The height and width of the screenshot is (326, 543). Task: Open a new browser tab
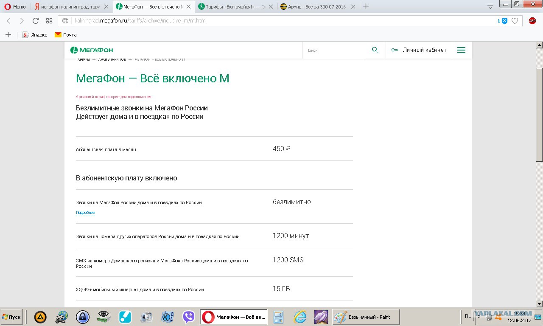tap(366, 6)
